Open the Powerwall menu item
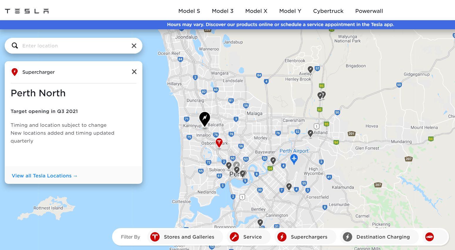The image size is (455, 250). [x=369, y=11]
